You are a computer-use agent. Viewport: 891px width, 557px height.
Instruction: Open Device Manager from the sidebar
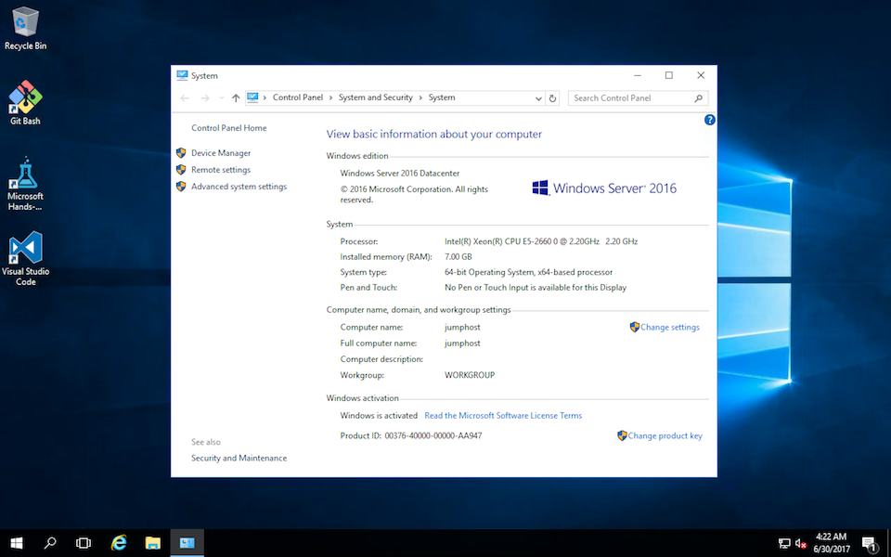[x=218, y=152]
